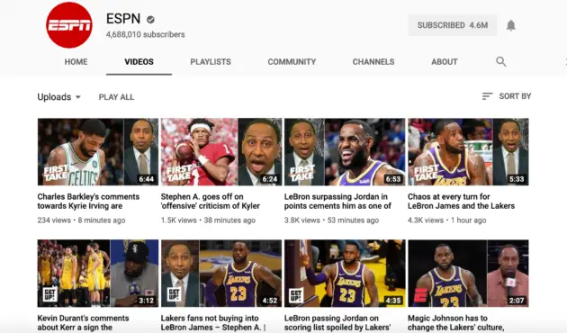The height and width of the screenshot is (333, 567).
Task: Open the Kevin Durant comments about Kerr thumbnail
Action: pos(97,274)
